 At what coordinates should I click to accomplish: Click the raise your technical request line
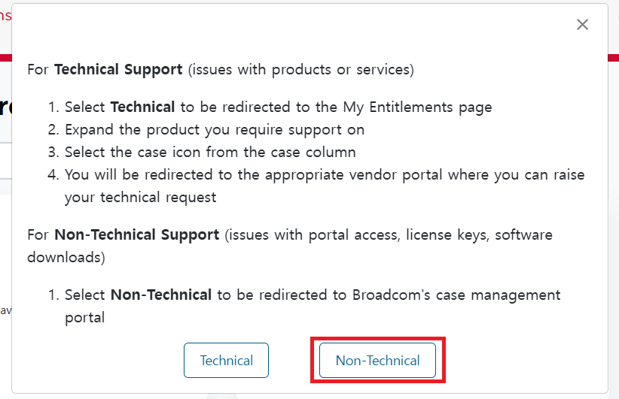pyautogui.click(x=141, y=197)
